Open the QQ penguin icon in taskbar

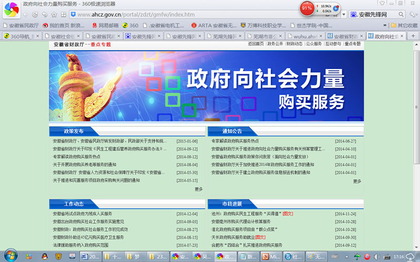(45, 256)
